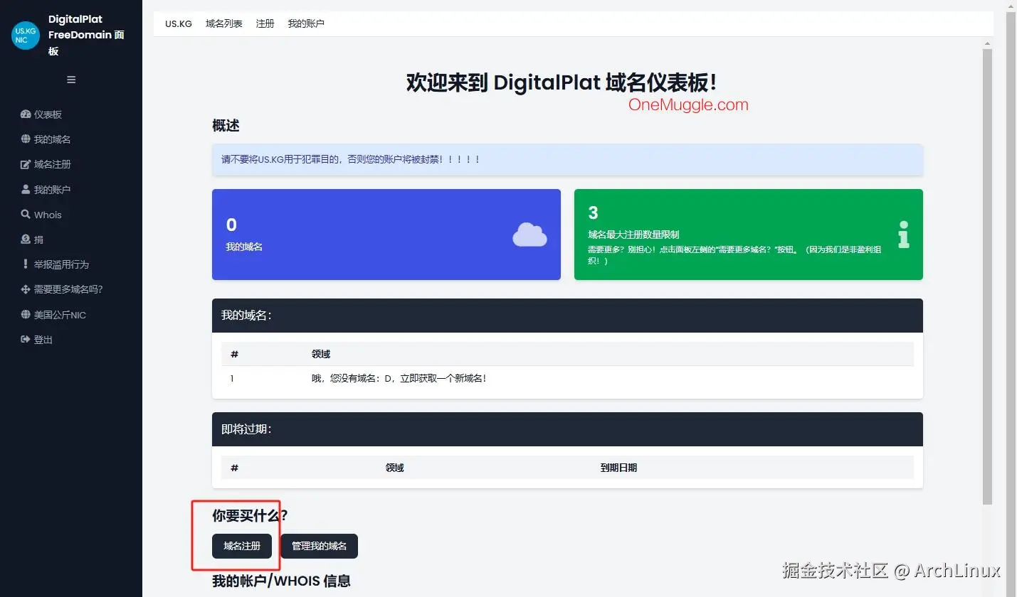This screenshot has height=597, width=1017.
Task: Click the page vertical scrollbar thumb
Action: [987, 277]
